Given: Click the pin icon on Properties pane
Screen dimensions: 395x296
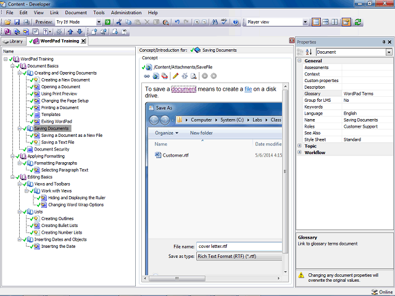Looking at the screenshot, I should click(x=384, y=42).
